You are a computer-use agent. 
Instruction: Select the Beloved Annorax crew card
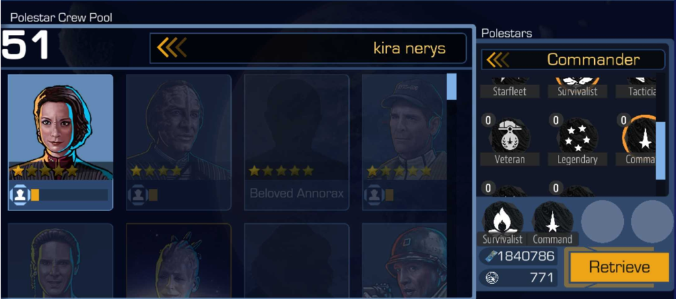tap(296, 142)
